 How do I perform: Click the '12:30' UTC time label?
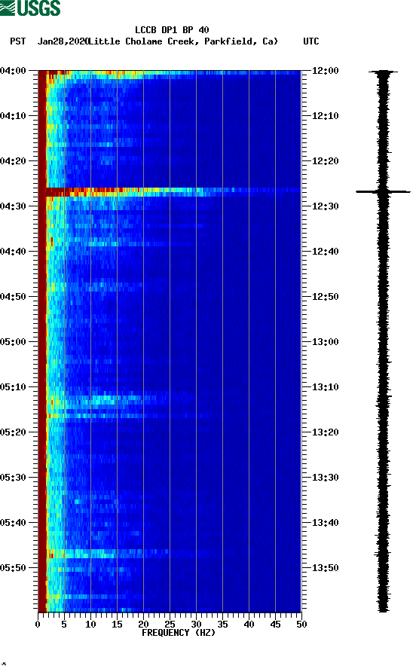(326, 206)
